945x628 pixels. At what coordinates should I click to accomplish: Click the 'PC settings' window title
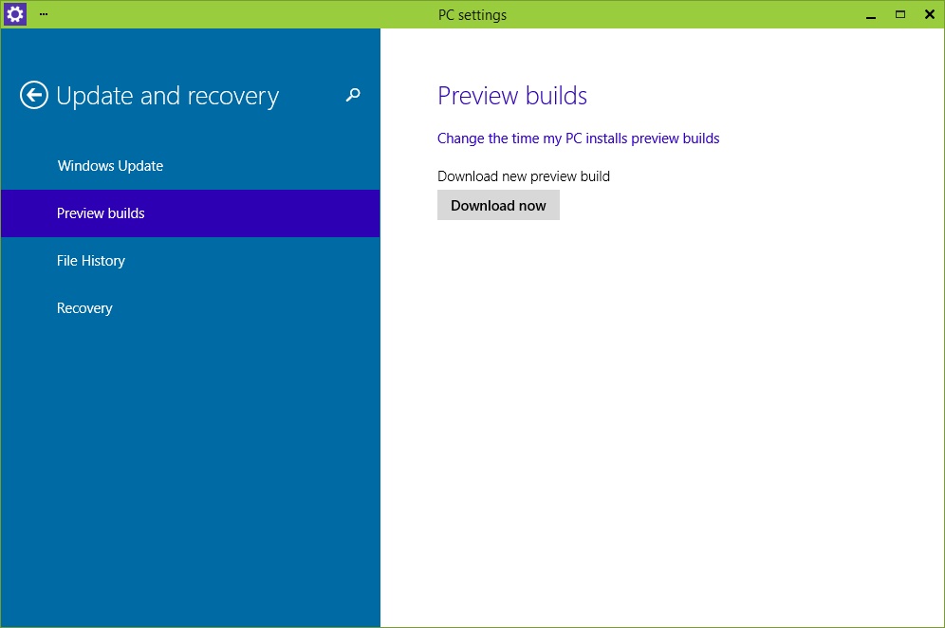(x=472, y=15)
